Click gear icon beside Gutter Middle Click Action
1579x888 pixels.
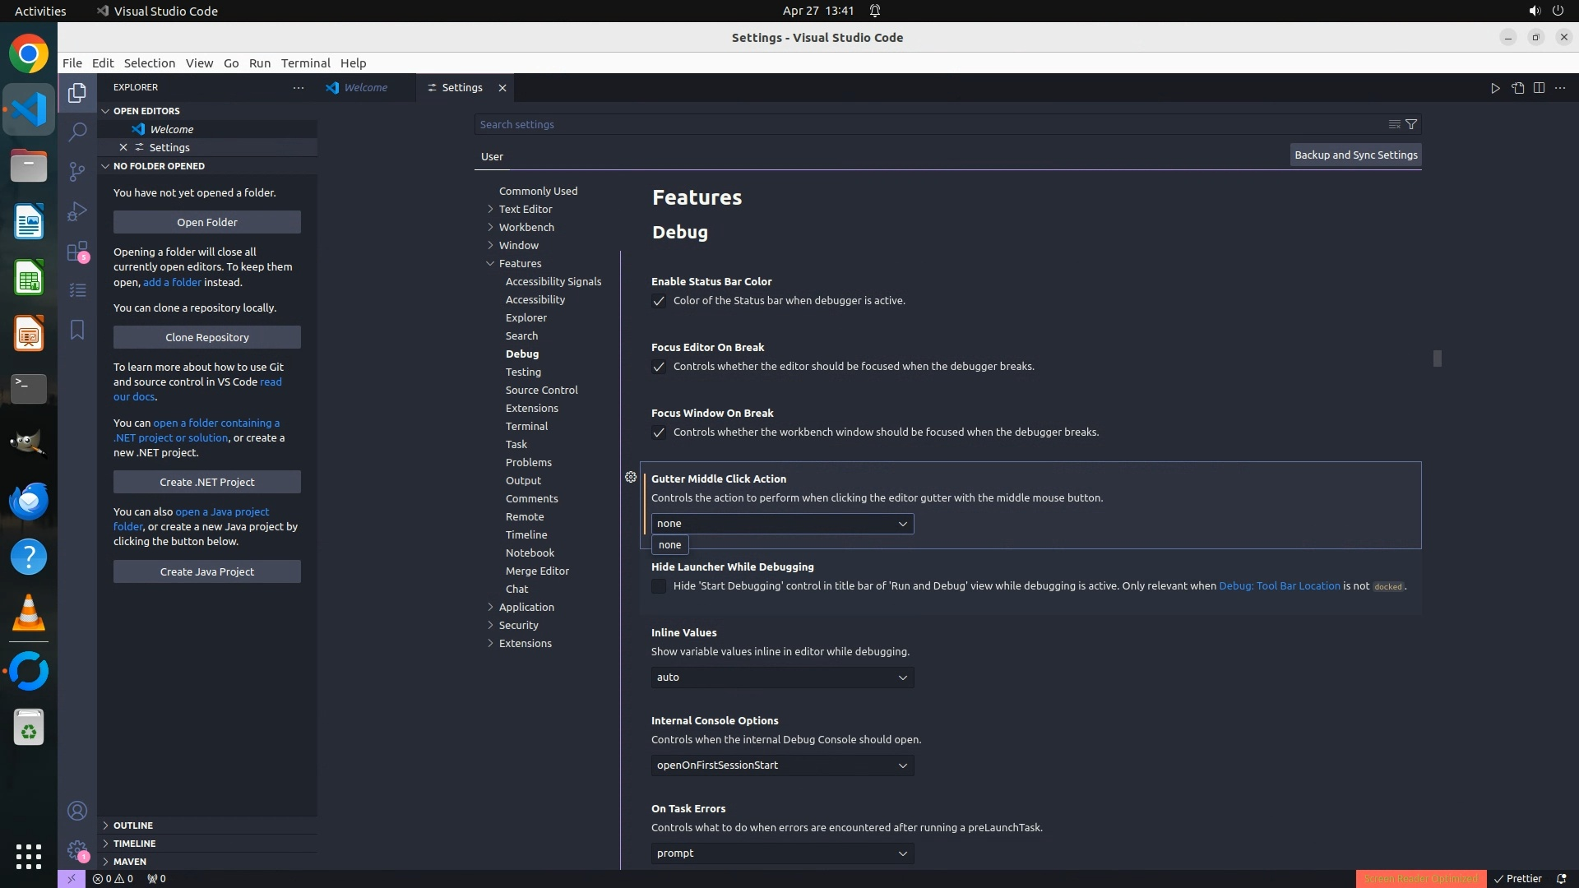[631, 477]
